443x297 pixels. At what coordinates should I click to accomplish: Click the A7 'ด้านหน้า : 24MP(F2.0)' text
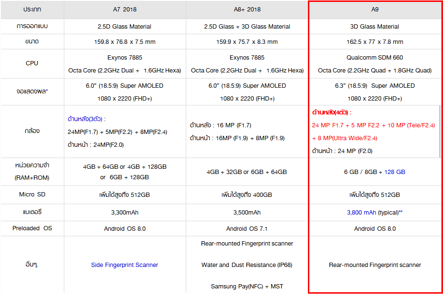click(x=95, y=145)
